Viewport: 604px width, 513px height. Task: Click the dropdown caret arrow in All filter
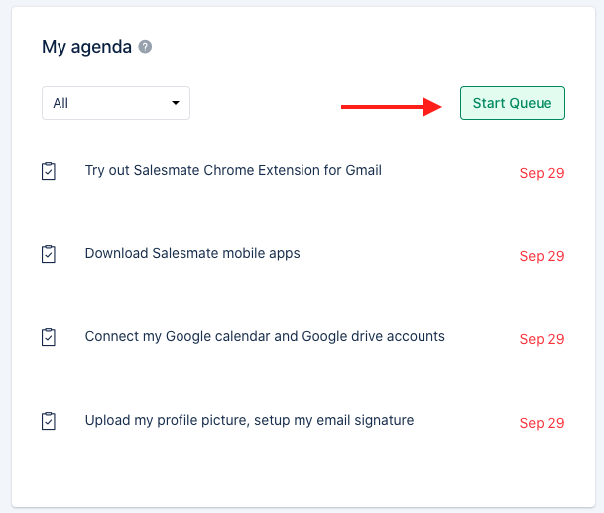pyautogui.click(x=176, y=103)
